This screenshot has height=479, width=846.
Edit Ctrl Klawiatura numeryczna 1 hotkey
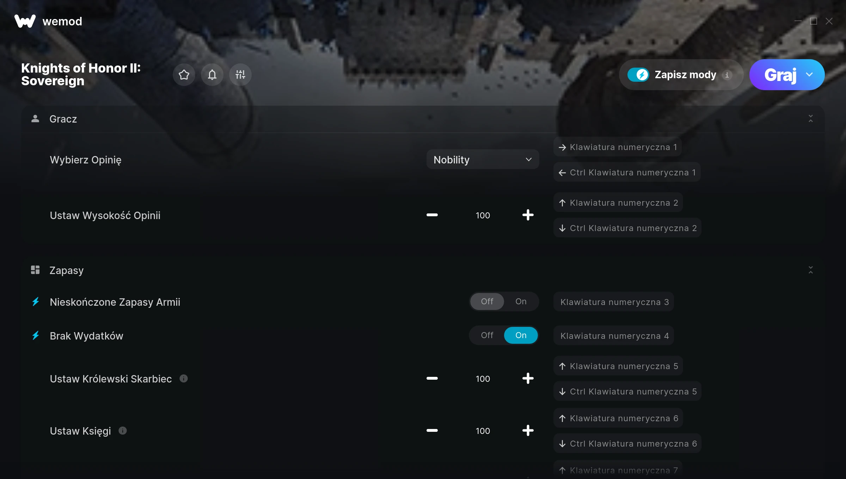[627, 172]
